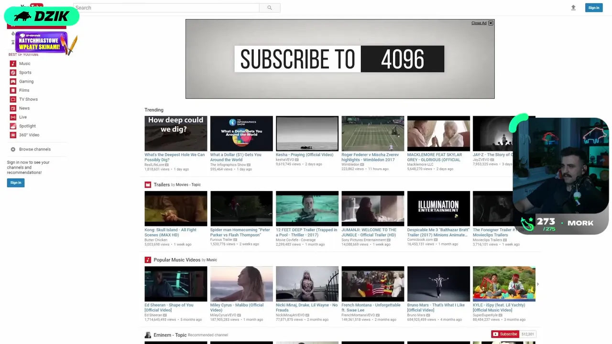Screen dimensions: 612x344
Task: Click the Music link beside Popular Music Videos
Action: coord(212,260)
